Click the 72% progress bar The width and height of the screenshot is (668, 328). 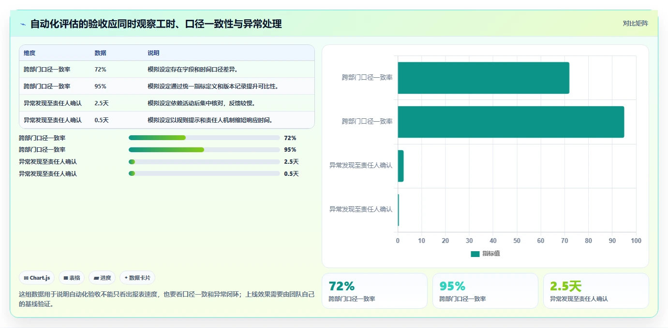pos(204,138)
